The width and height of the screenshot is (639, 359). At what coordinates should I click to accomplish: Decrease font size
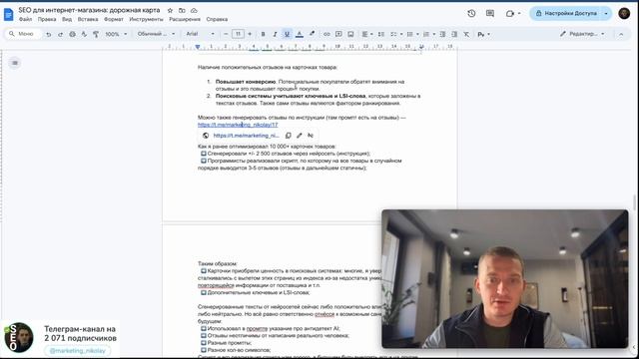[x=226, y=34]
